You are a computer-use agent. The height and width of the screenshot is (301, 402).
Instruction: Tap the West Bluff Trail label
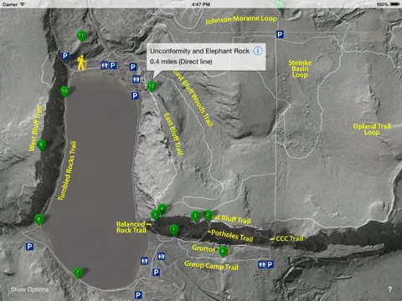36,128
